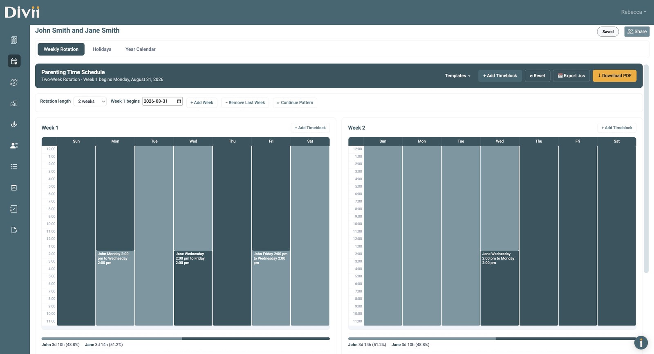Screen dimensions: 654x354
Task: Open the house and building sidebar icon
Action: (x=14, y=104)
